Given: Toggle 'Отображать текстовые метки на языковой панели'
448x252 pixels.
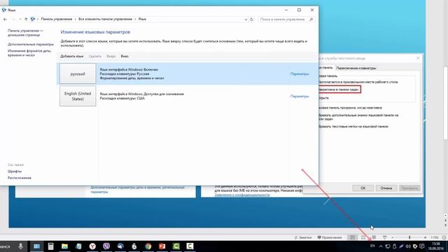Looking at the screenshot, I should click(353, 126).
